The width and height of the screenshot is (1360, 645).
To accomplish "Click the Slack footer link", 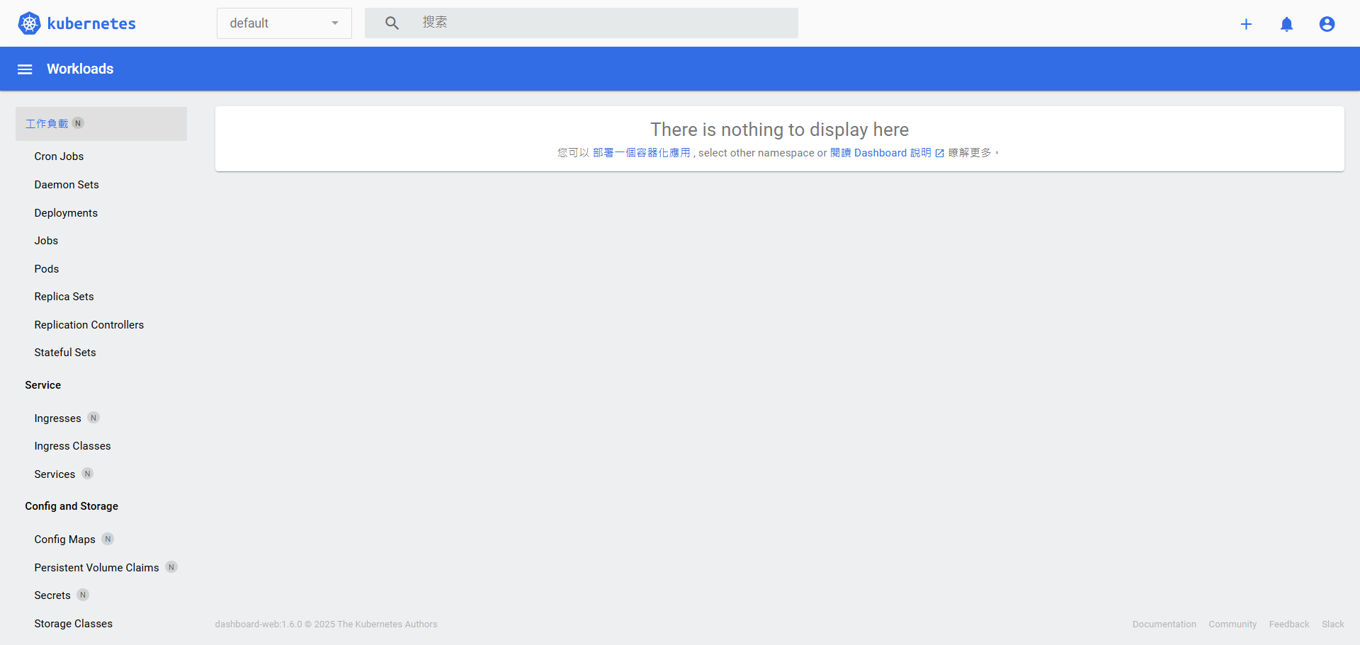I will [1332, 624].
